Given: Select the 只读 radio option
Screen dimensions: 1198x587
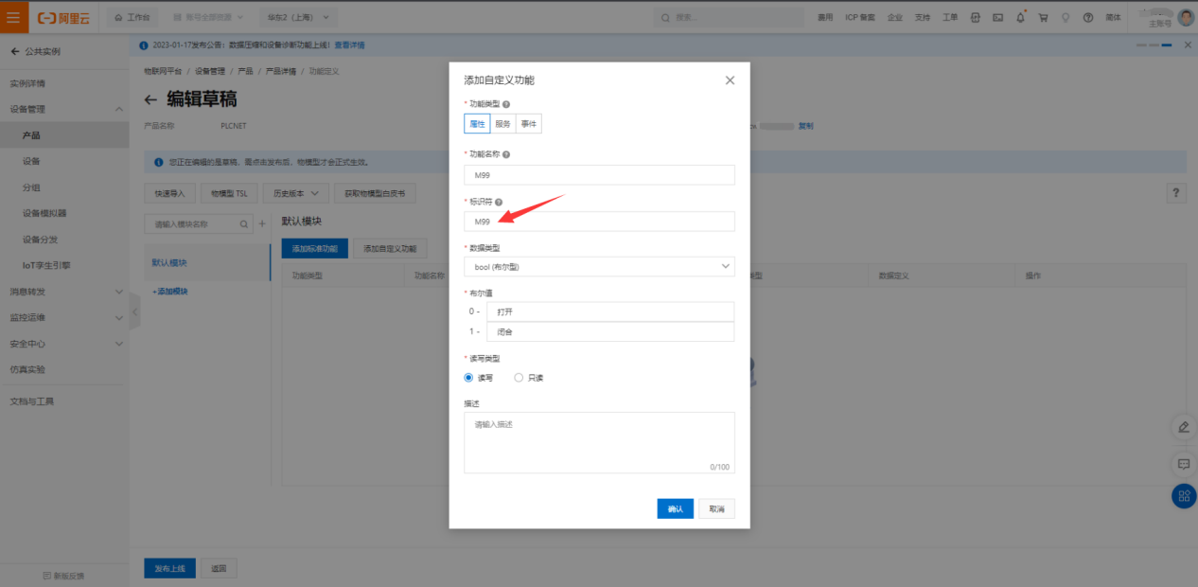Looking at the screenshot, I should click(519, 378).
